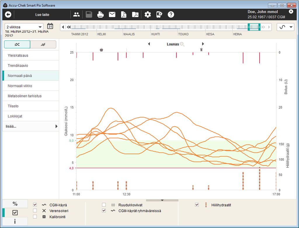Select Normaali päivä view
Screen dimensions: 299x228
coord(30,76)
